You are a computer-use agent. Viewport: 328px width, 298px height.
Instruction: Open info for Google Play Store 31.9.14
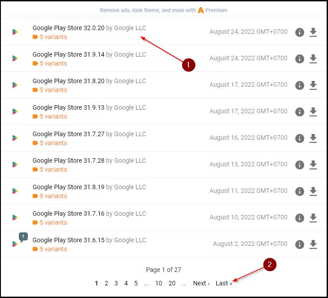click(x=300, y=59)
